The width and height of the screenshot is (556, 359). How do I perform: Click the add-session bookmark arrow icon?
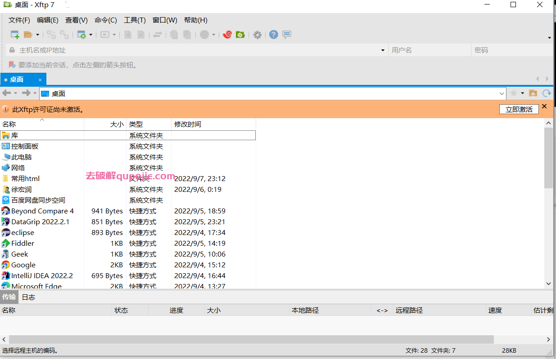coord(12,65)
